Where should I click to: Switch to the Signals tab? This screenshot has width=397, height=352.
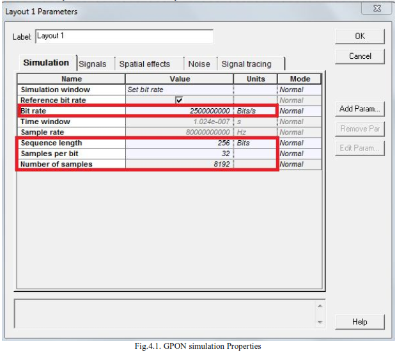[93, 64]
